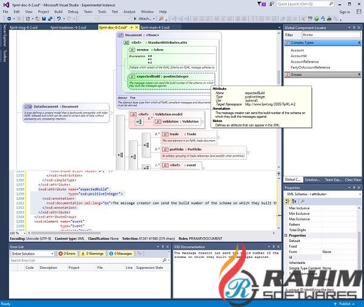
Task: Click Publish in the status bar
Action: coord(346,303)
